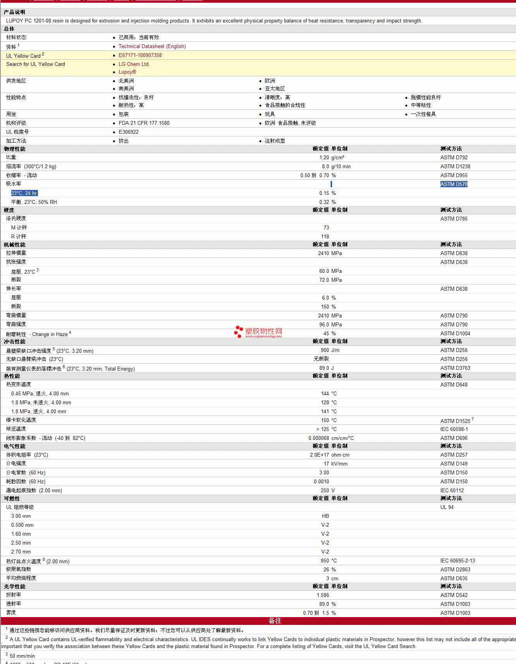
Task: Click the 1.20 g/cm³ density value
Action: coord(332,157)
